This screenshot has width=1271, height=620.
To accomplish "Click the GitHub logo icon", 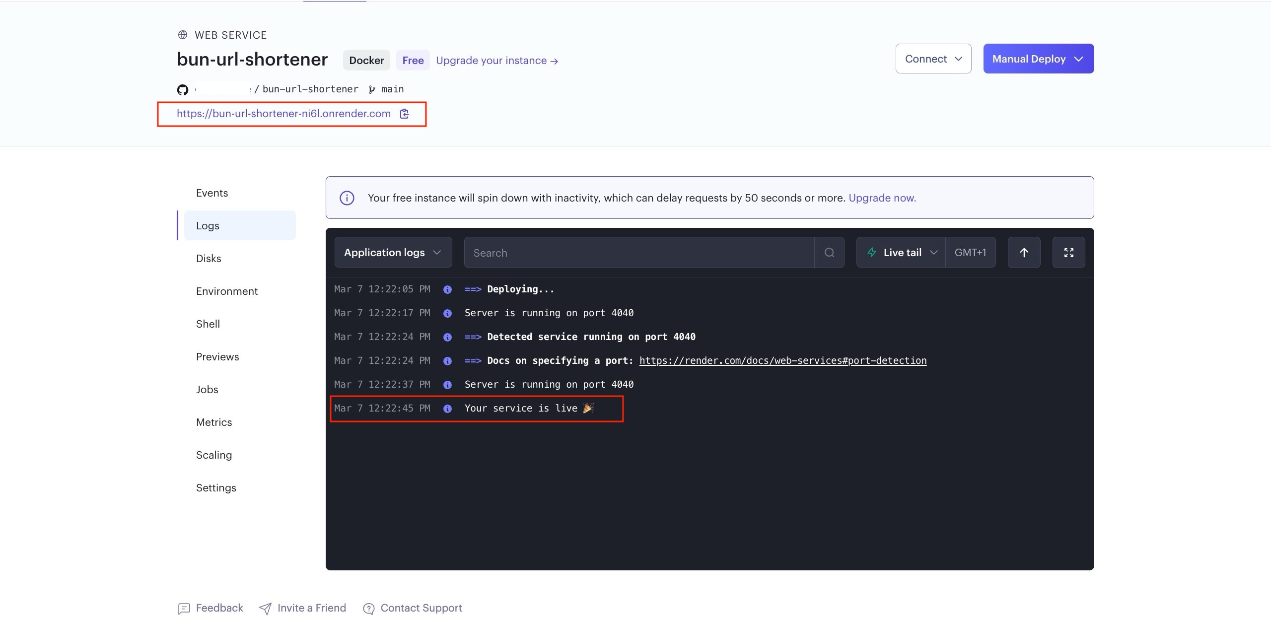I will 183,89.
